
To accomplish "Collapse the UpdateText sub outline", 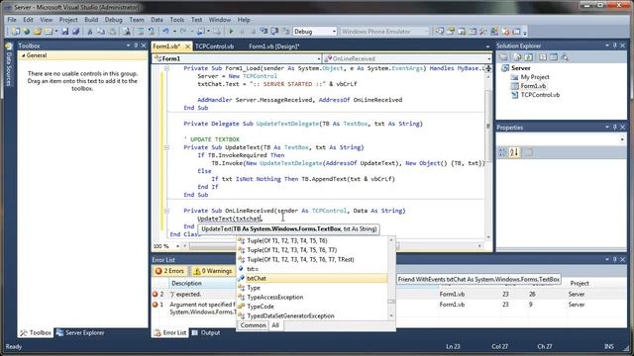I will 166,147.
